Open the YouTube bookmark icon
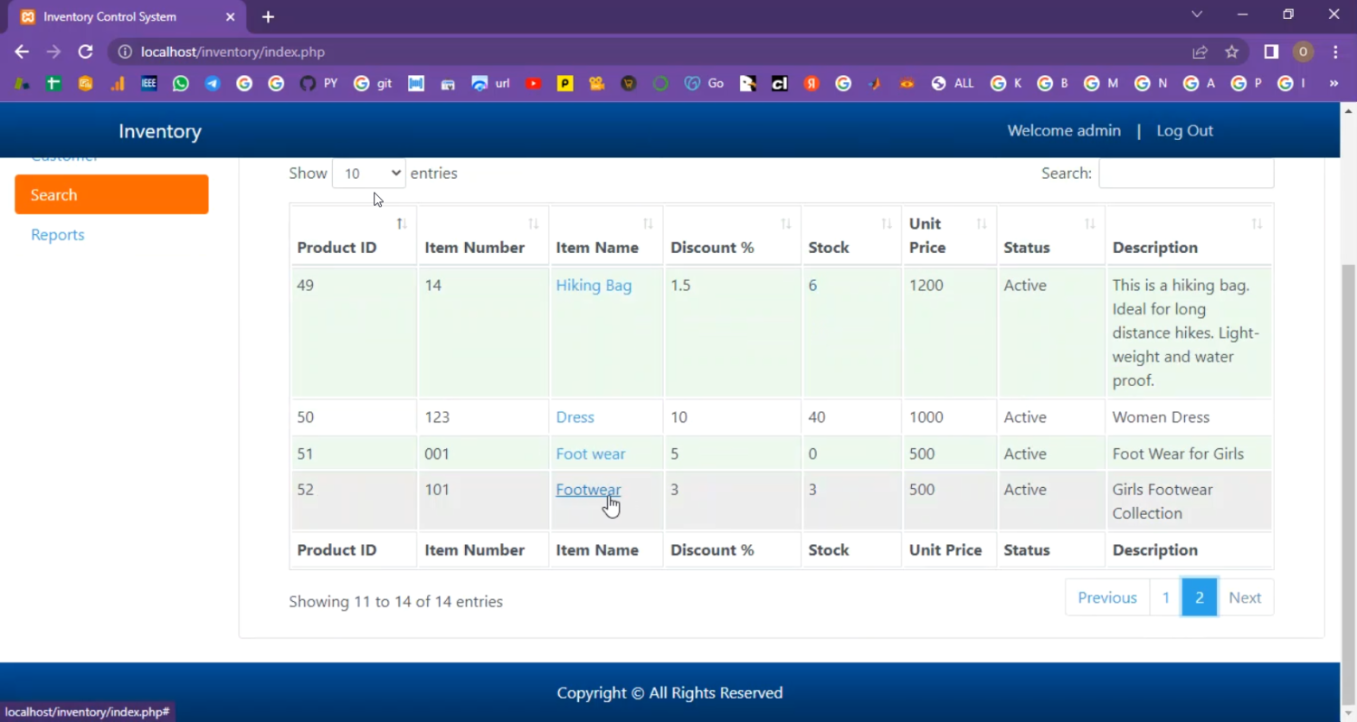 pos(534,83)
